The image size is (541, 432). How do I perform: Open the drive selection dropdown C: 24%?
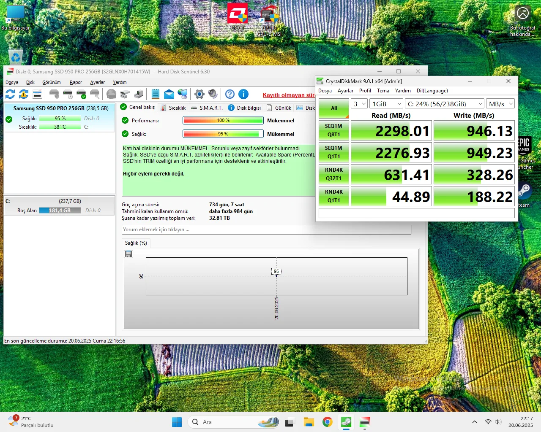click(x=445, y=104)
